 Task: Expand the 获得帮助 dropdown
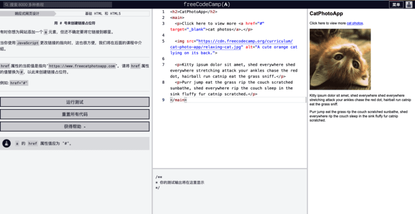coord(75,126)
